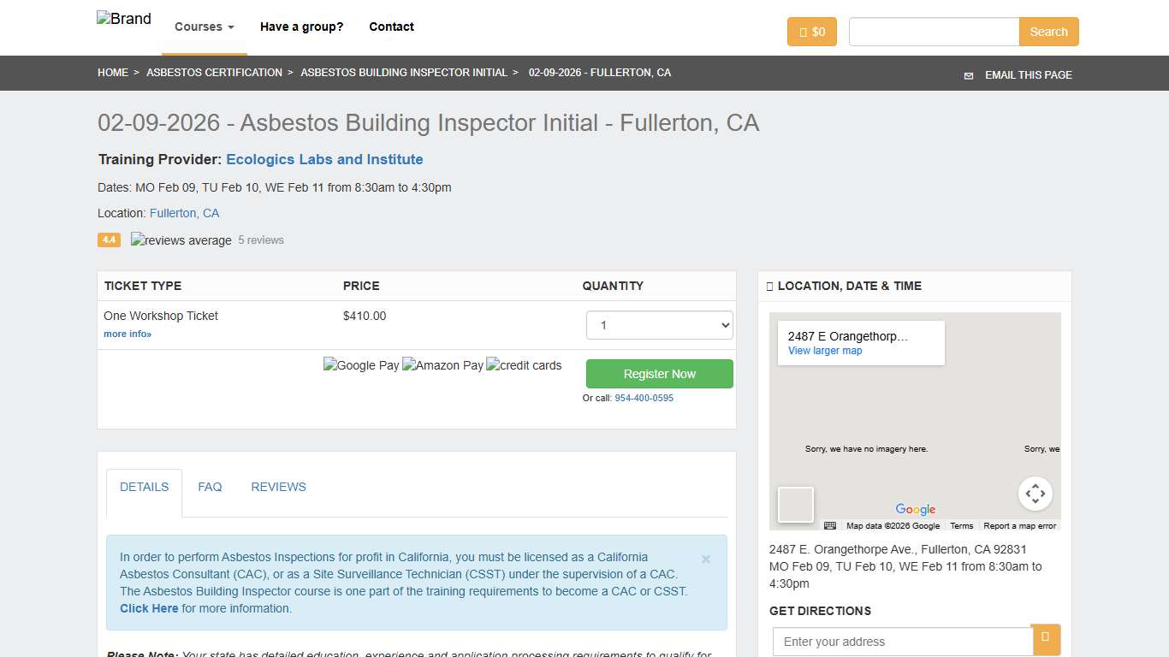Click Here for CAC licensing information
1169x657 pixels.
(149, 608)
